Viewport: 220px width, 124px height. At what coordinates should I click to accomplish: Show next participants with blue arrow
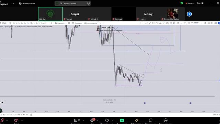pyautogui.click(x=189, y=14)
